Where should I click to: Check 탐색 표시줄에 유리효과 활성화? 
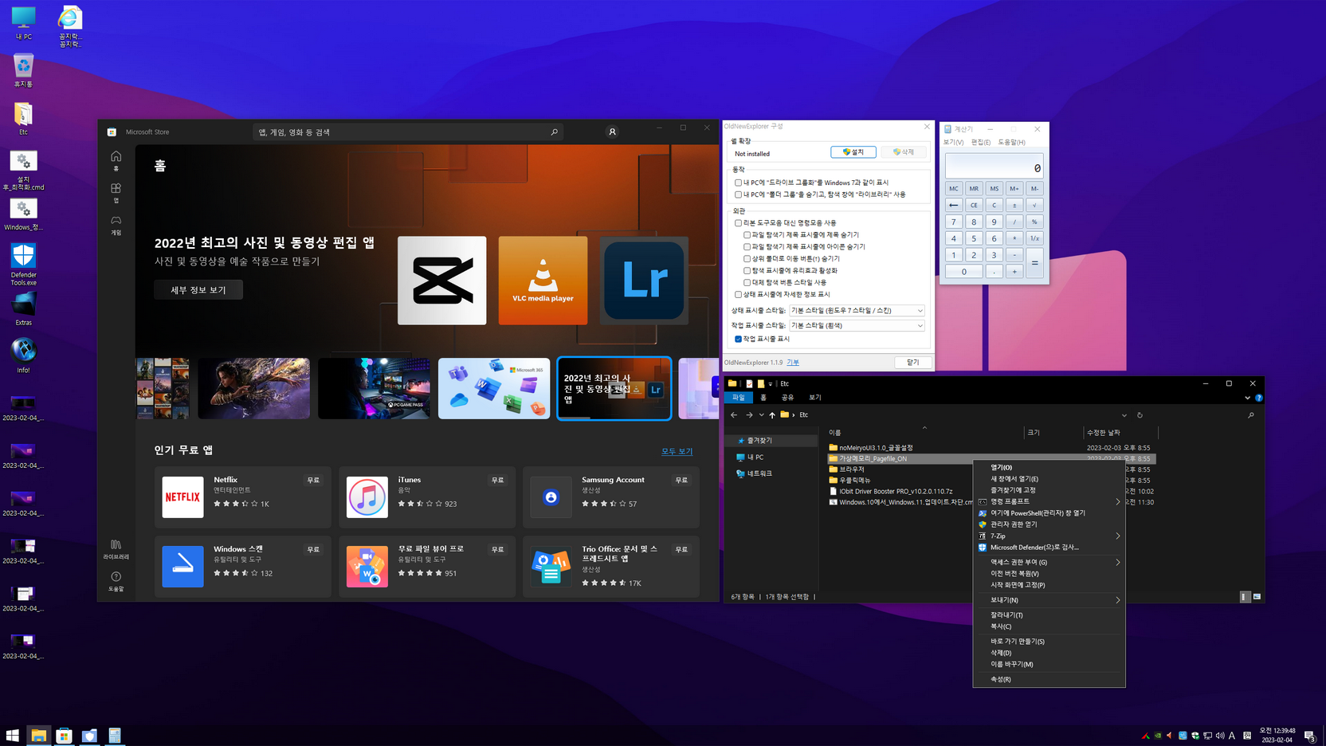(x=747, y=271)
